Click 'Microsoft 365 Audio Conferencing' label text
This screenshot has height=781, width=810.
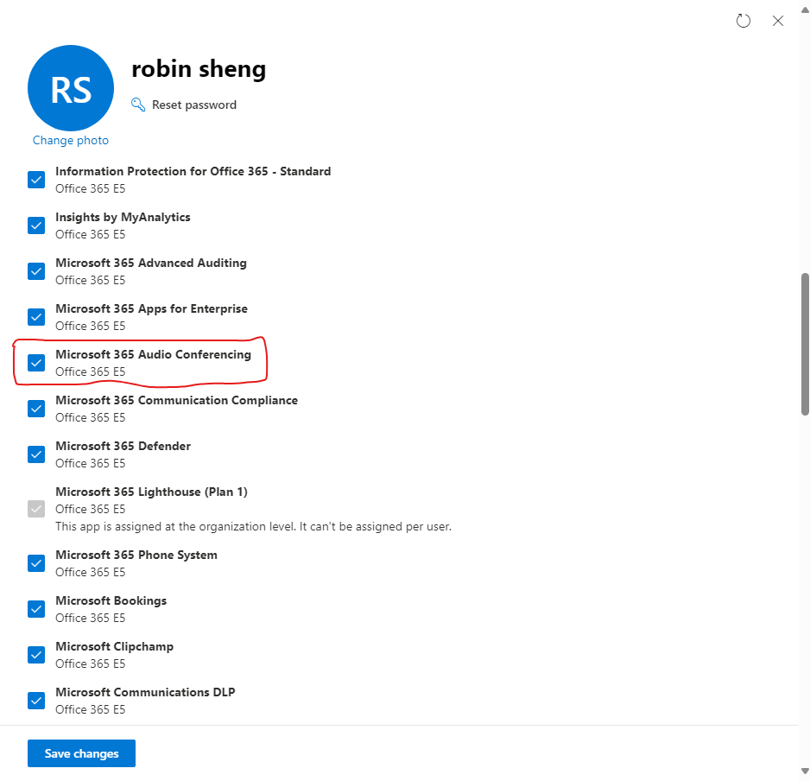coord(154,354)
